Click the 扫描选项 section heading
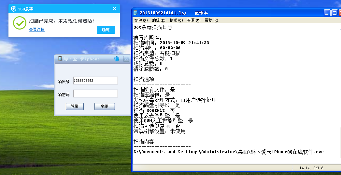 [144, 79]
